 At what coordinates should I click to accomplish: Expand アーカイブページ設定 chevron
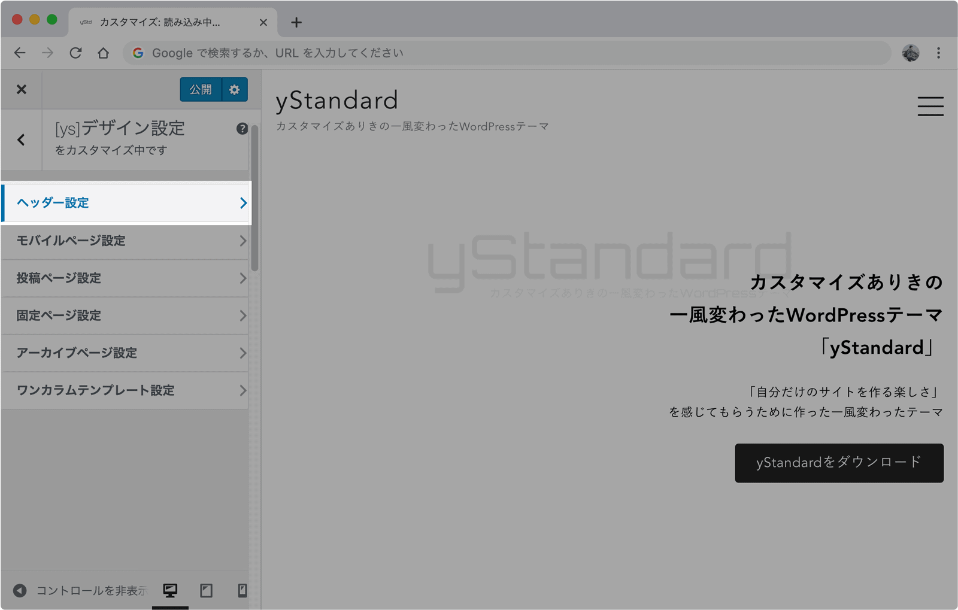click(x=242, y=353)
